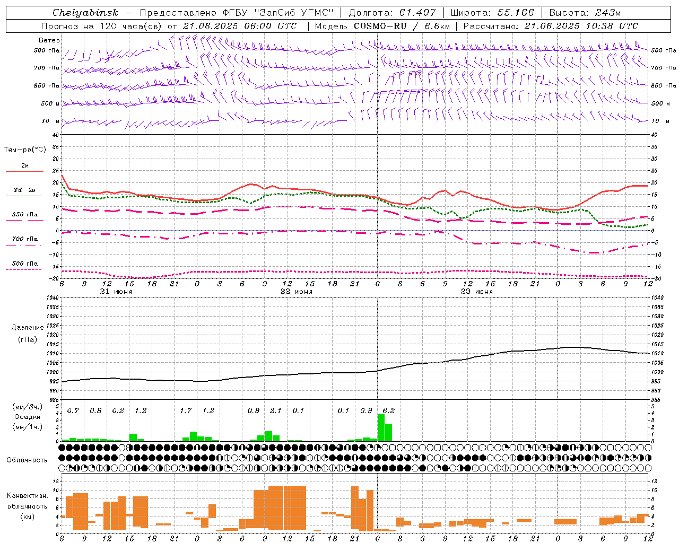The width and height of the screenshot is (679, 543).
Task: Click the 'Конвективн. облачность (км)' label
Action: 28,506
